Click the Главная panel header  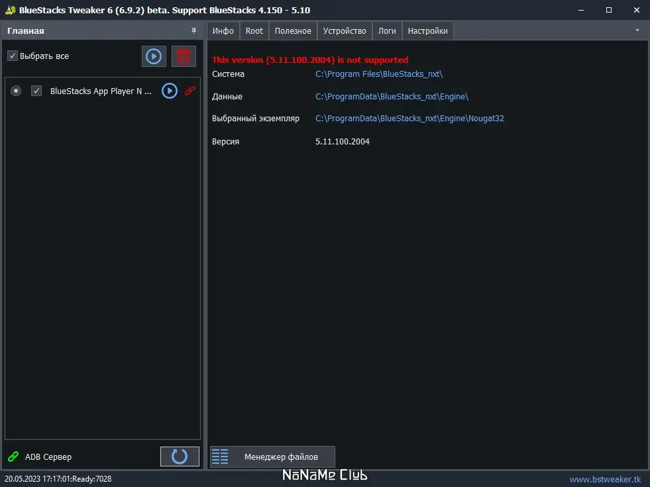tap(103, 30)
